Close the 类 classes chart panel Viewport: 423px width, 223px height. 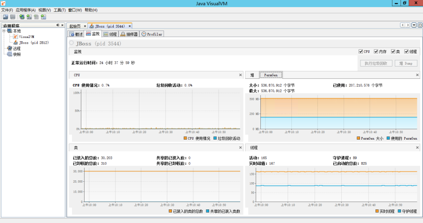point(240,148)
